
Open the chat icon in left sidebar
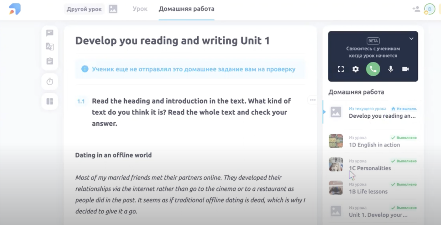coord(50,33)
